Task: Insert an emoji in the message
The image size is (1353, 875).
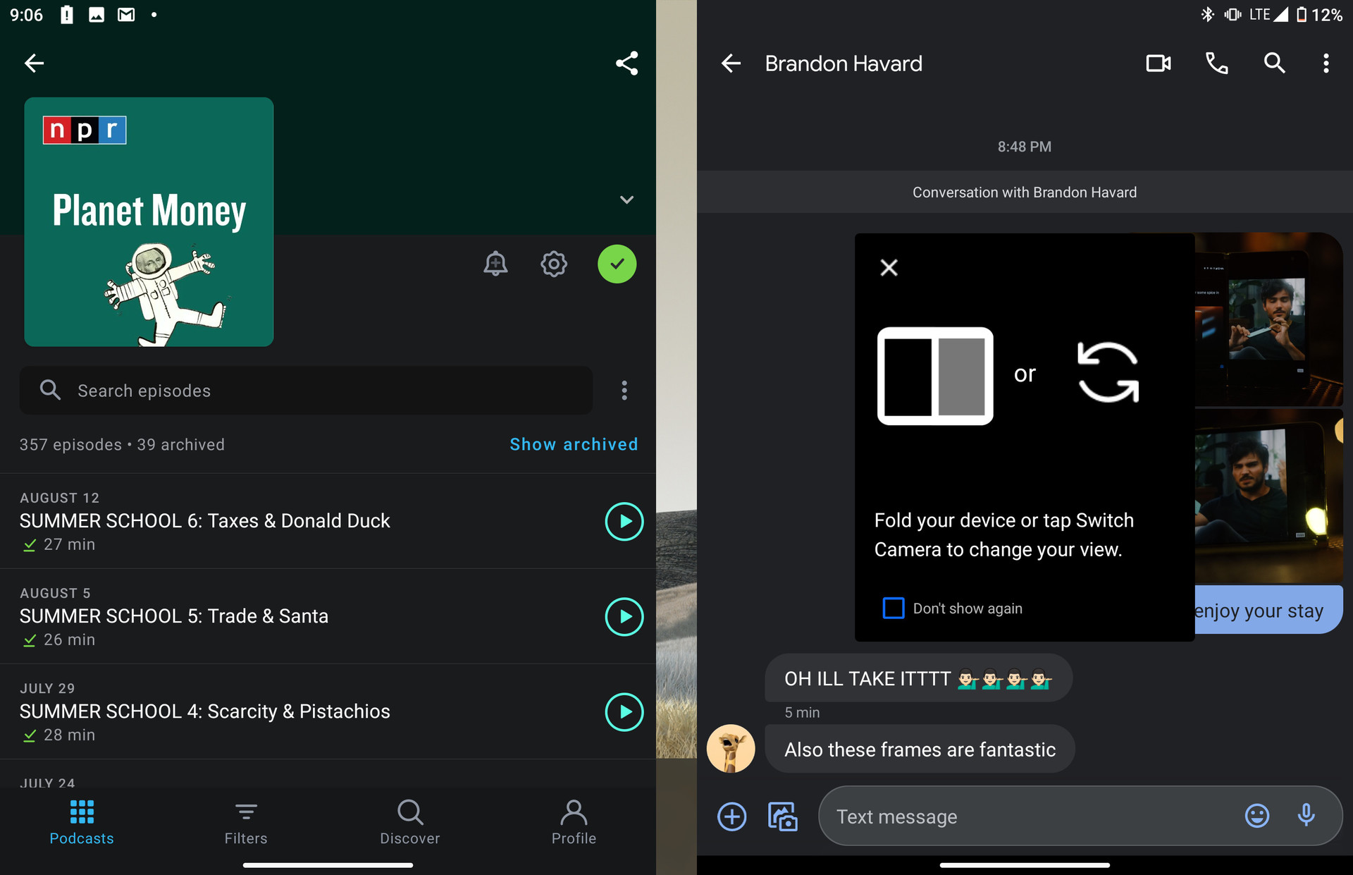Action: pos(1256,816)
